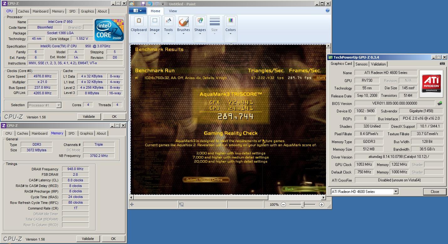Click the Shapes icon in Paint ribbon

[200, 21]
